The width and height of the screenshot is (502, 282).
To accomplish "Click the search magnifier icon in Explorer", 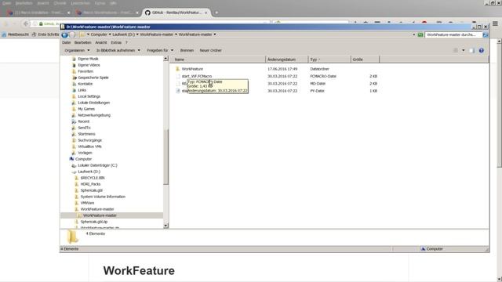I will pyautogui.click(x=486, y=34).
